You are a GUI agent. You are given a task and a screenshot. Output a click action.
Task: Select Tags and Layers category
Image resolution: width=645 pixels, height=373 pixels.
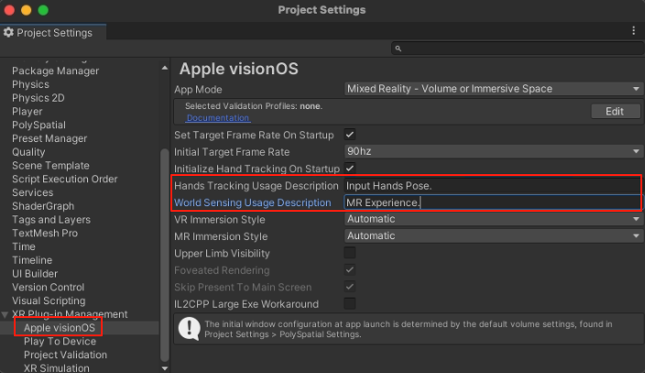pyautogui.click(x=51, y=220)
